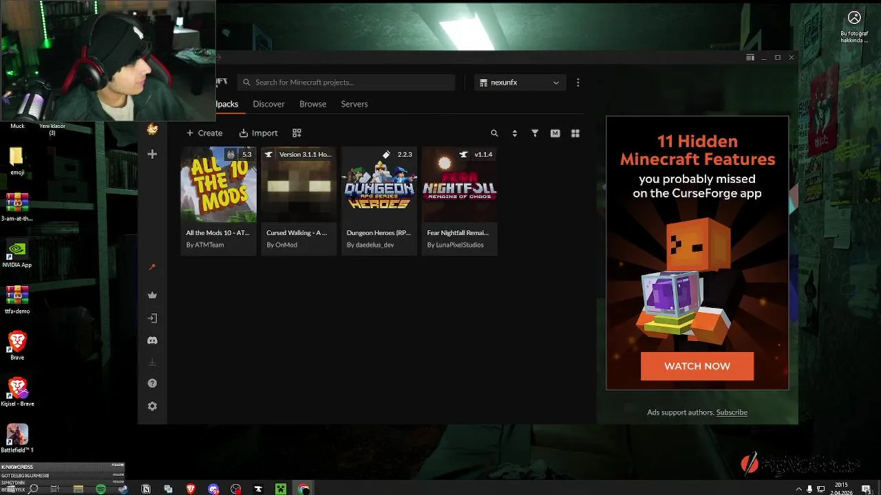Switch to grid view layout icon

(575, 133)
